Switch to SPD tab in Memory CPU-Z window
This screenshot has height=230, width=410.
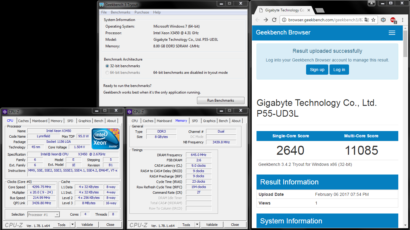(195, 121)
